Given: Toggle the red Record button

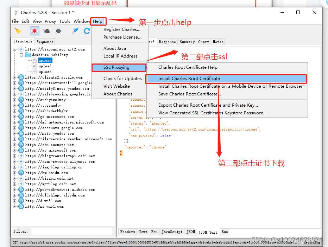Looking at the screenshot, I should tap(34, 31).
